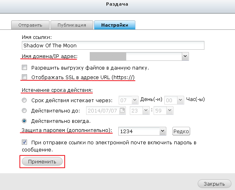Open the calendar picker icon in date field
Viewport: 235px width, 190px height.
[x=122, y=111]
